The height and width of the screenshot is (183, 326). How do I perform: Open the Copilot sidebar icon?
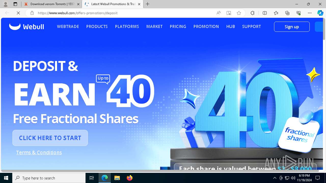click(320, 13)
